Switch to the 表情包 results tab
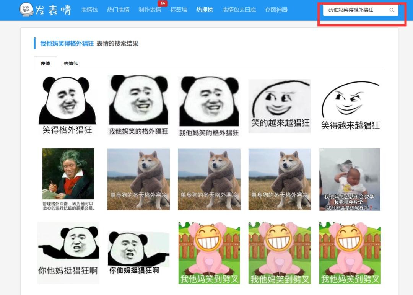413x295 pixels. click(71, 64)
